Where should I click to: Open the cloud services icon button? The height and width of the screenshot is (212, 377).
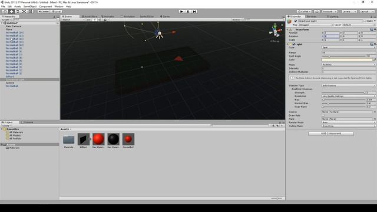(x=317, y=12)
